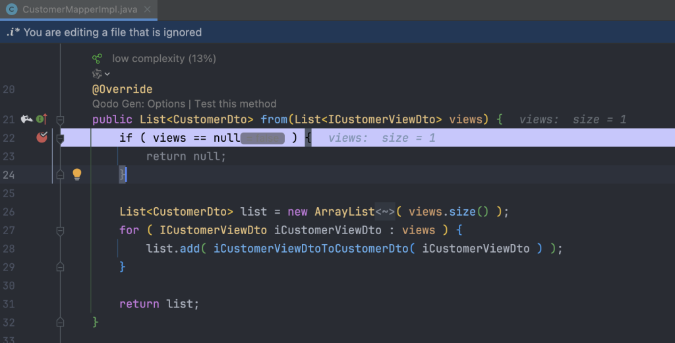Image resolution: width=675 pixels, height=343 pixels.
Task: Open the low complexity (13%) hint
Action: (164, 59)
